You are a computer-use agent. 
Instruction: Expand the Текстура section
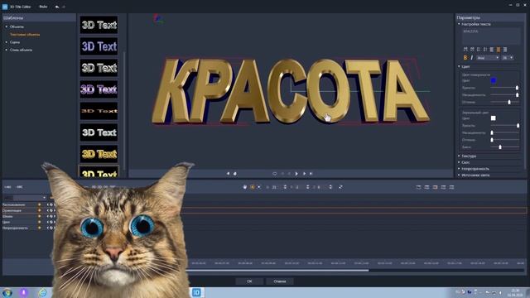pyautogui.click(x=459, y=156)
